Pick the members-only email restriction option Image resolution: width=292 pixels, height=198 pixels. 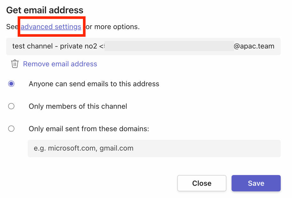pyautogui.click(x=11, y=106)
